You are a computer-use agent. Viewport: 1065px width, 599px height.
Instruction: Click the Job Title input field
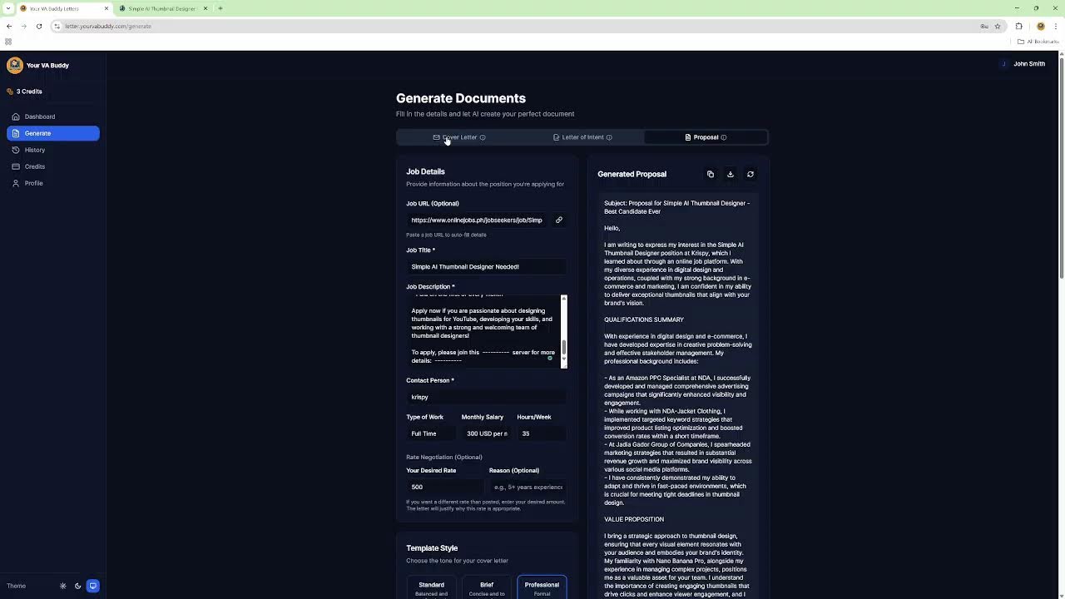487,267
